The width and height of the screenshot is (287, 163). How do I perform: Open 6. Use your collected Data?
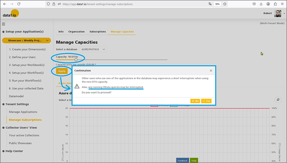coord(26,88)
